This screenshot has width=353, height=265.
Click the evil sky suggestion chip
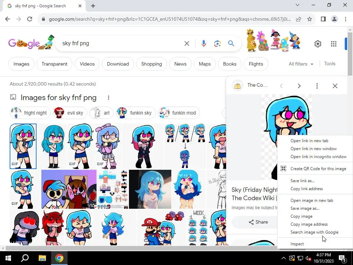pyautogui.click(x=70, y=113)
